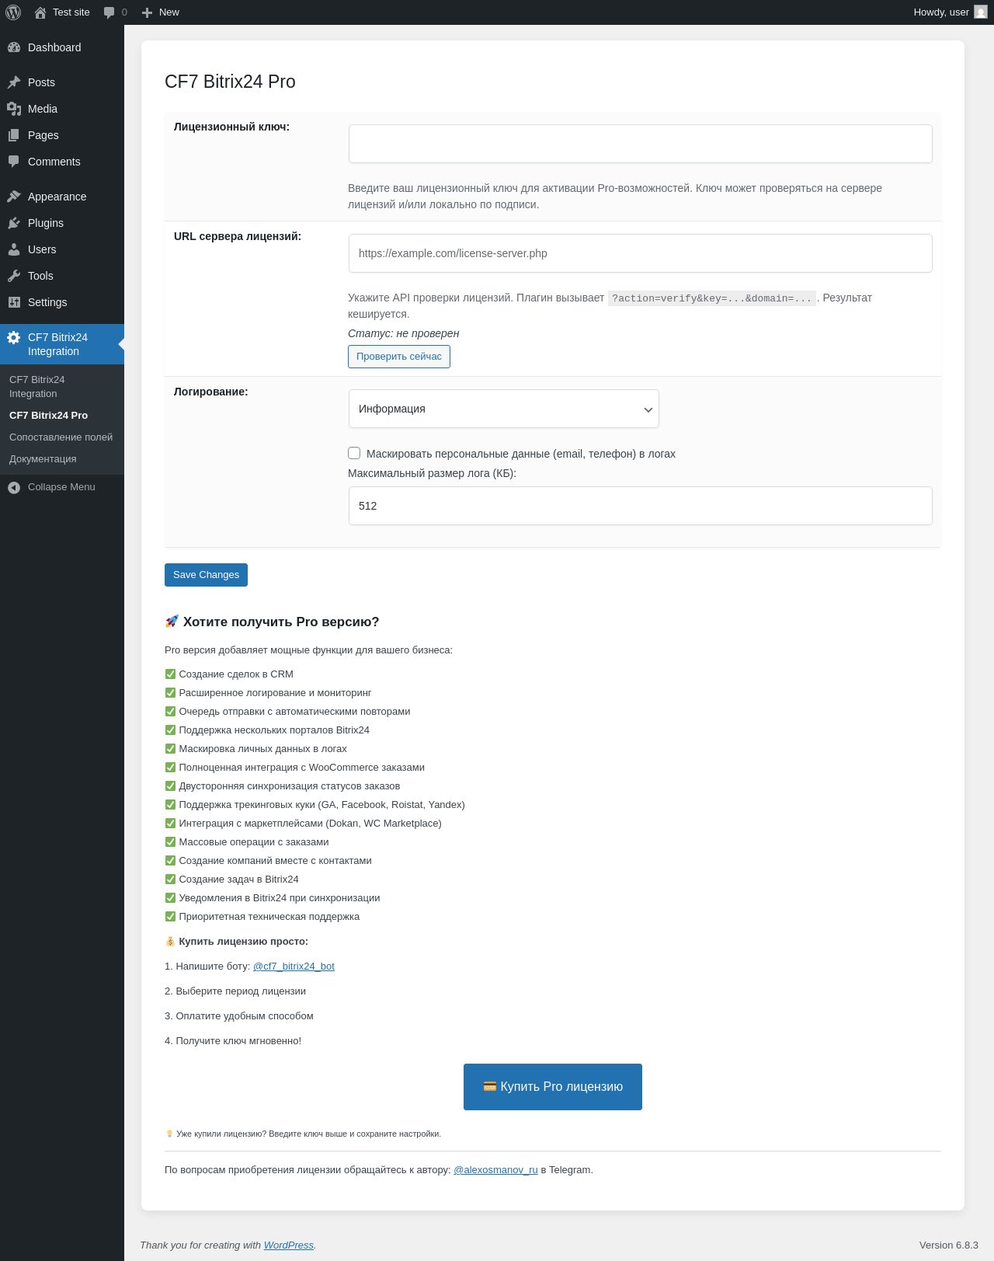Click the Test site home icon
The height and width of the screenshot is (1261, 994).
click(x=40, y=12)
